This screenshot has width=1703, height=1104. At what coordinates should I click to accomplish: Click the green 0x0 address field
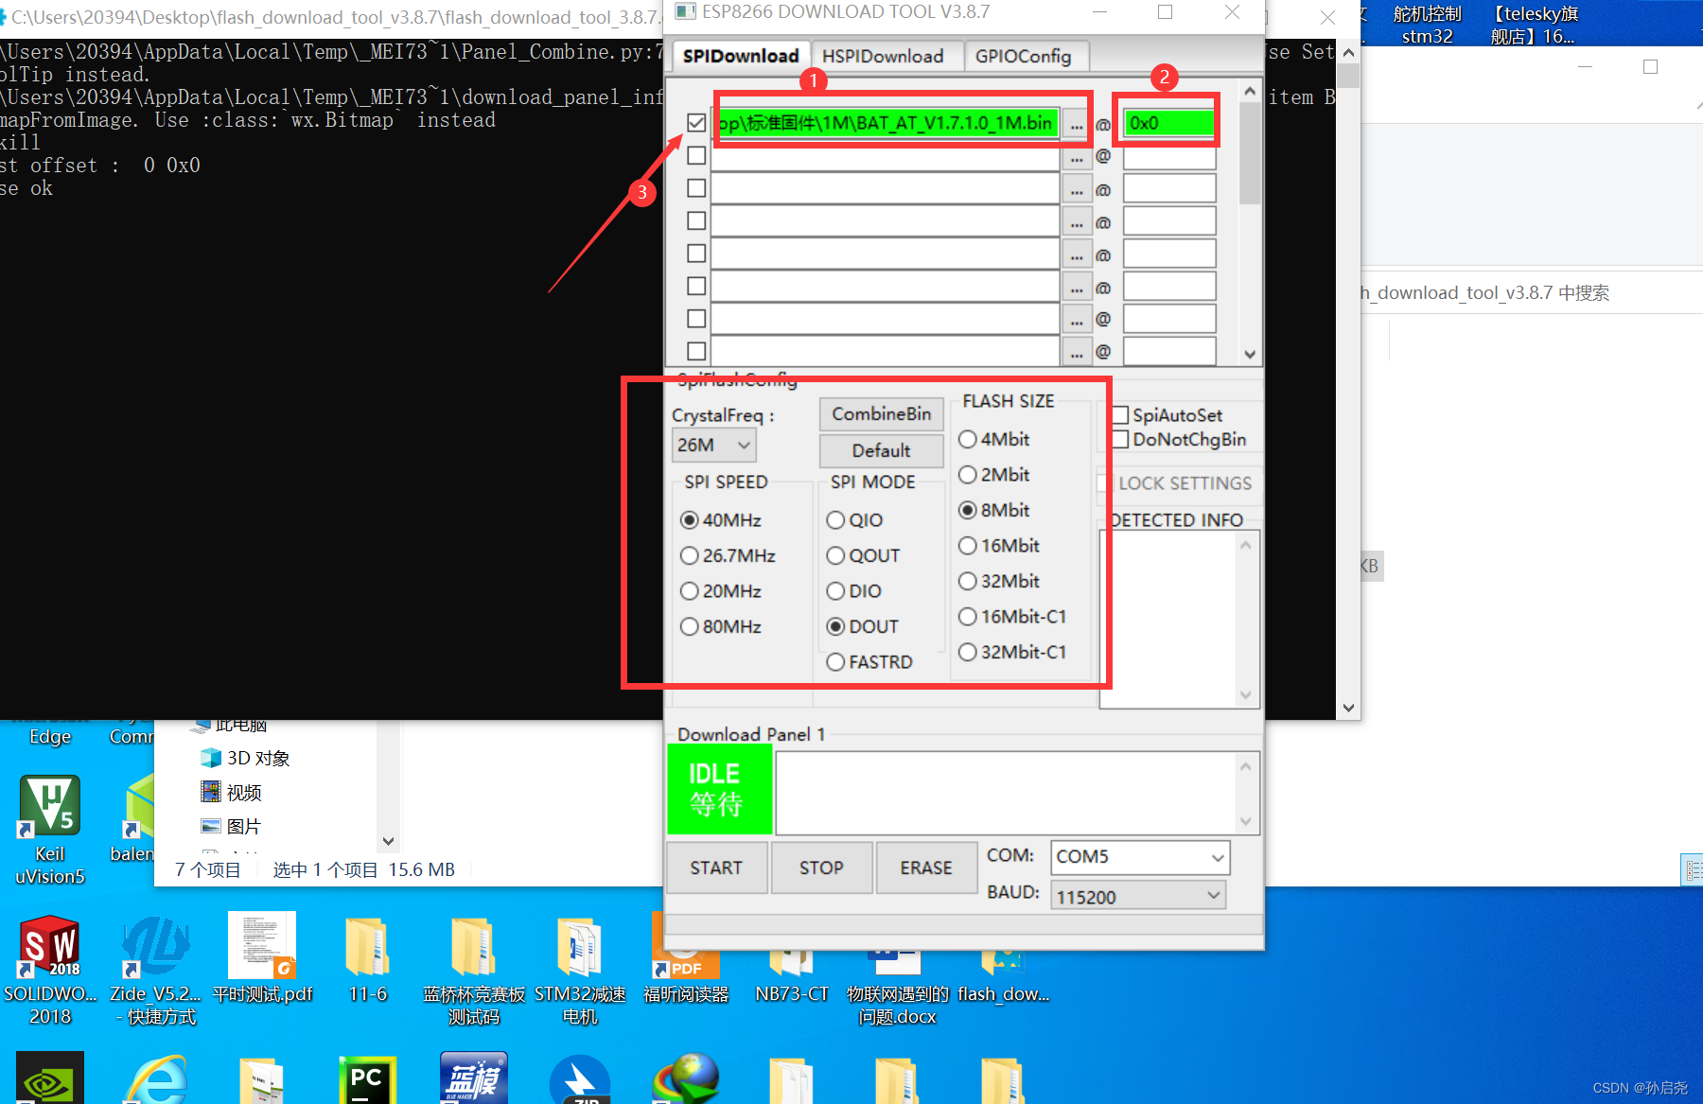click(1169, 123)
